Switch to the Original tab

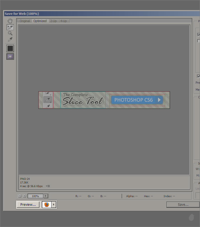click(25, 21)
